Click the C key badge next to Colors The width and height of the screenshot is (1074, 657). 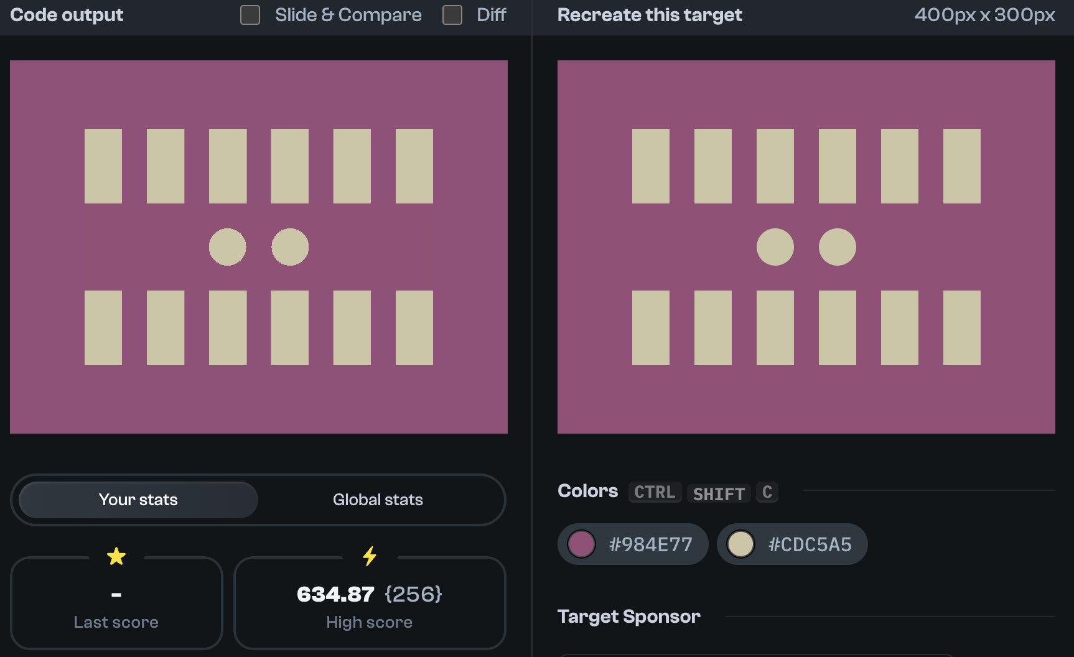767,492
